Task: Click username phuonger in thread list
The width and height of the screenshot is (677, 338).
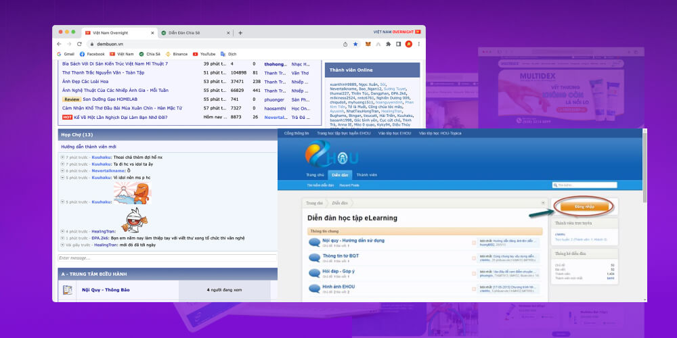Action: (275, 99)
